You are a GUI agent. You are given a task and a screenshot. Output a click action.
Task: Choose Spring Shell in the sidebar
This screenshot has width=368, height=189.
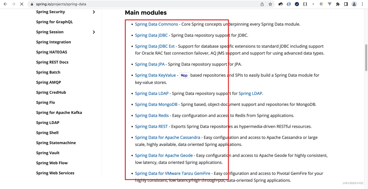coord(47,133)
